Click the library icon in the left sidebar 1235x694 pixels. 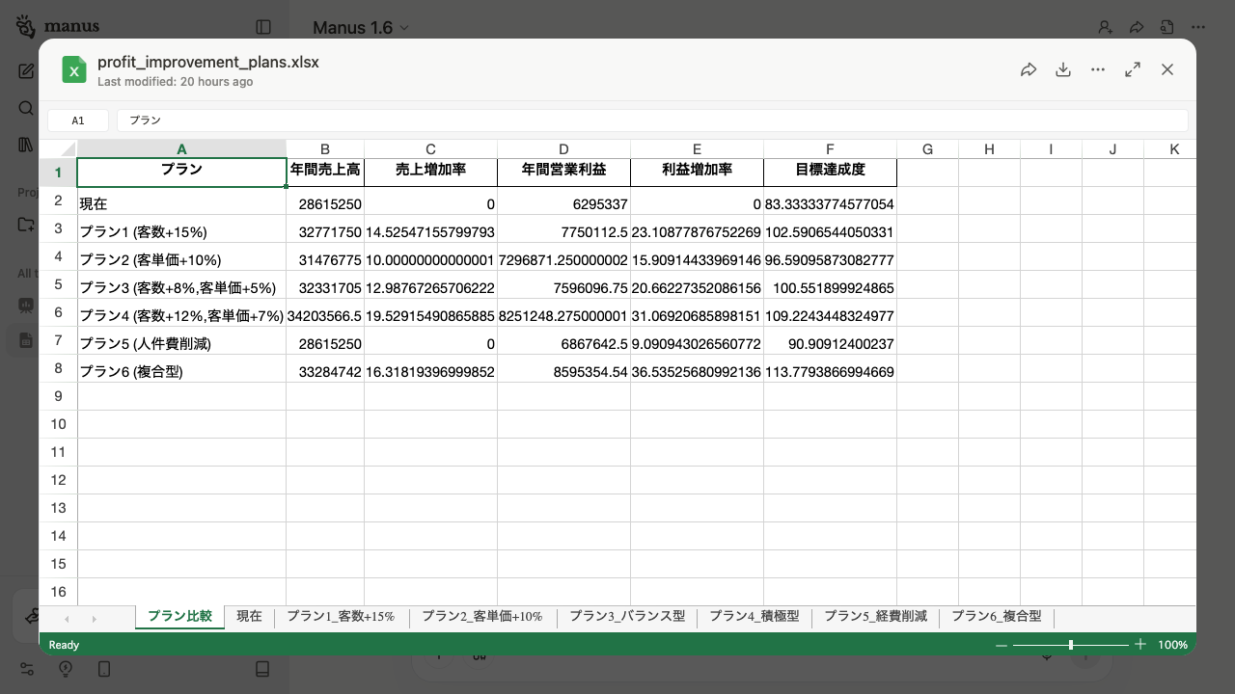tap(26, 145)
